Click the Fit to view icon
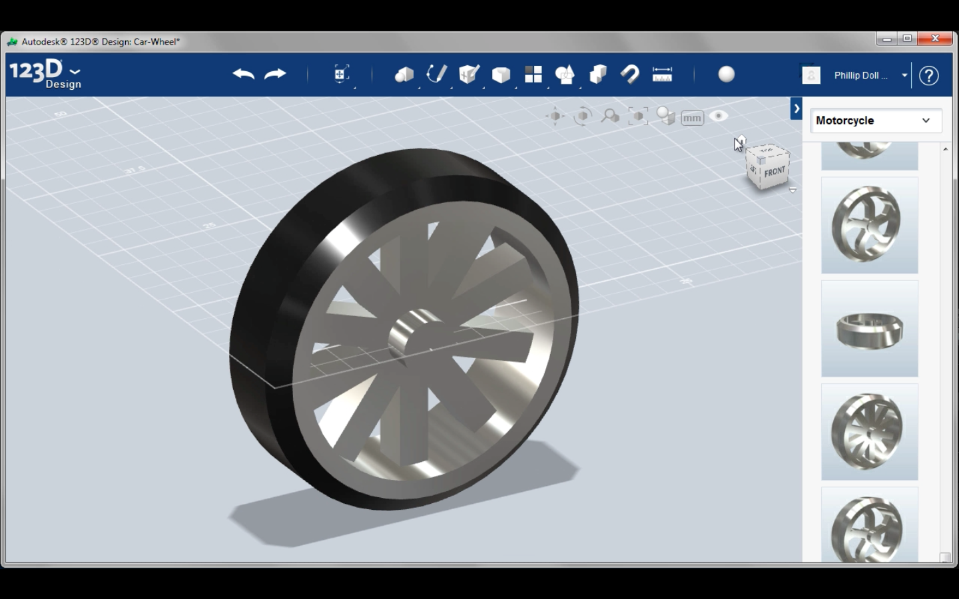959x599 pixels. pyautogui.click(x=638, y=116)
